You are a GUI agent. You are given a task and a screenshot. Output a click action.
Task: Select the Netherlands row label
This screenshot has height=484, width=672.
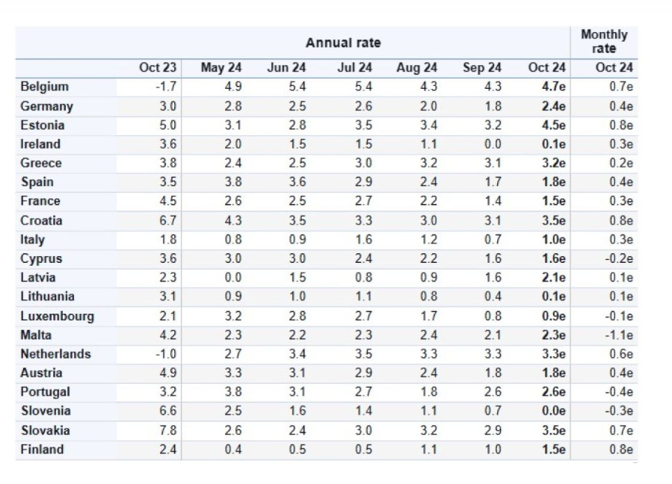pos(55,354)
